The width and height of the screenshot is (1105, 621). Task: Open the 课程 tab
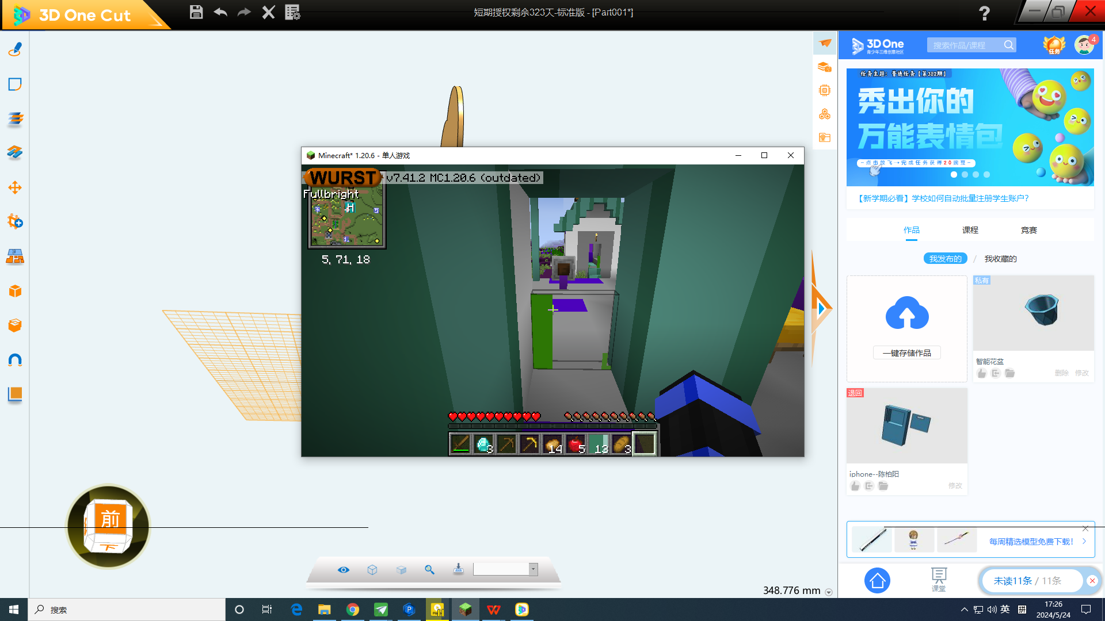(x=970, y=230)
